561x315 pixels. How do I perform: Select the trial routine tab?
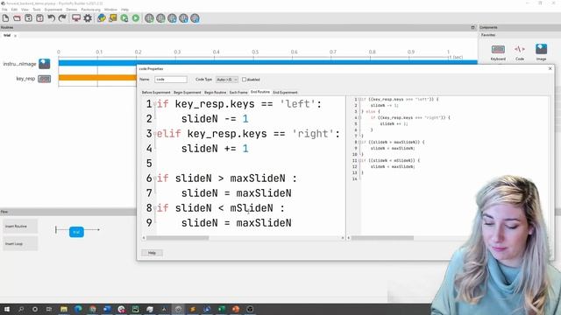[7, 35]
